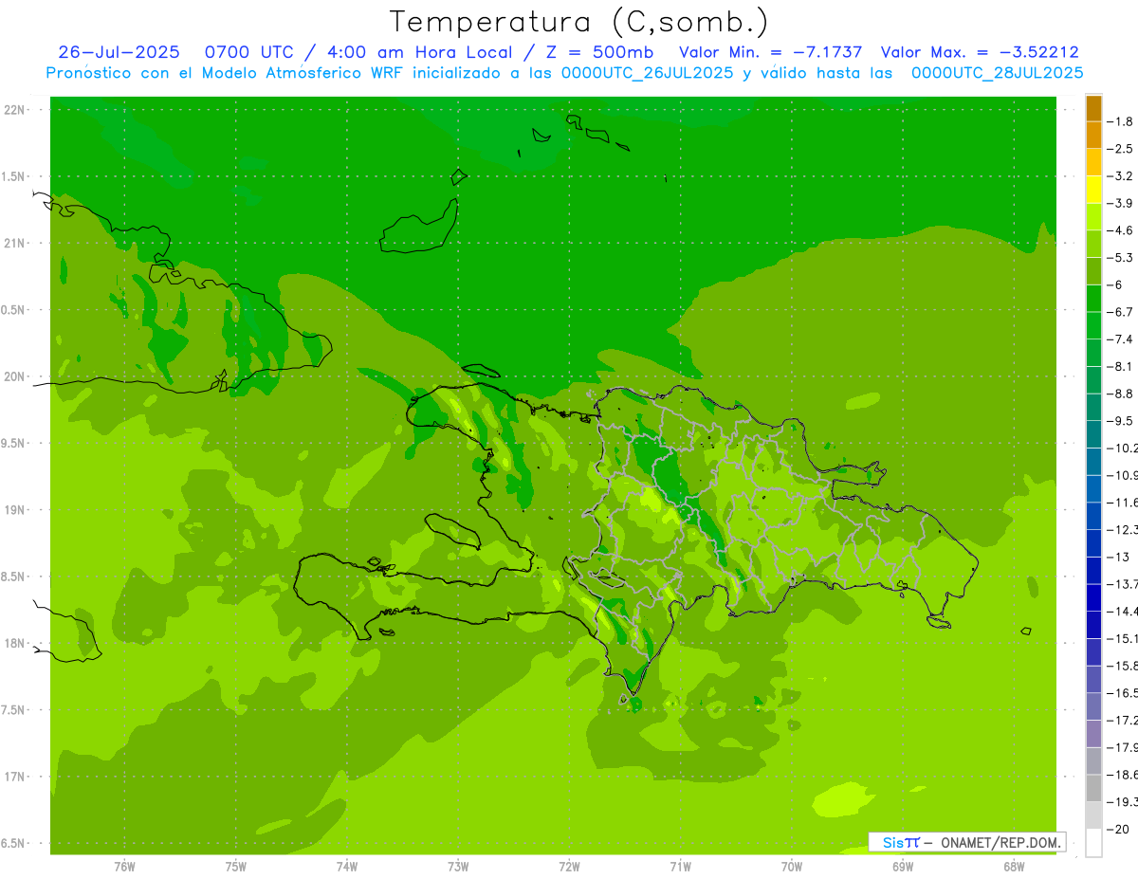Image resolution: width=1138 pixels, height=879 pixels.
Task: Click the '74W' longitude axis label
Action: (347, 867)
